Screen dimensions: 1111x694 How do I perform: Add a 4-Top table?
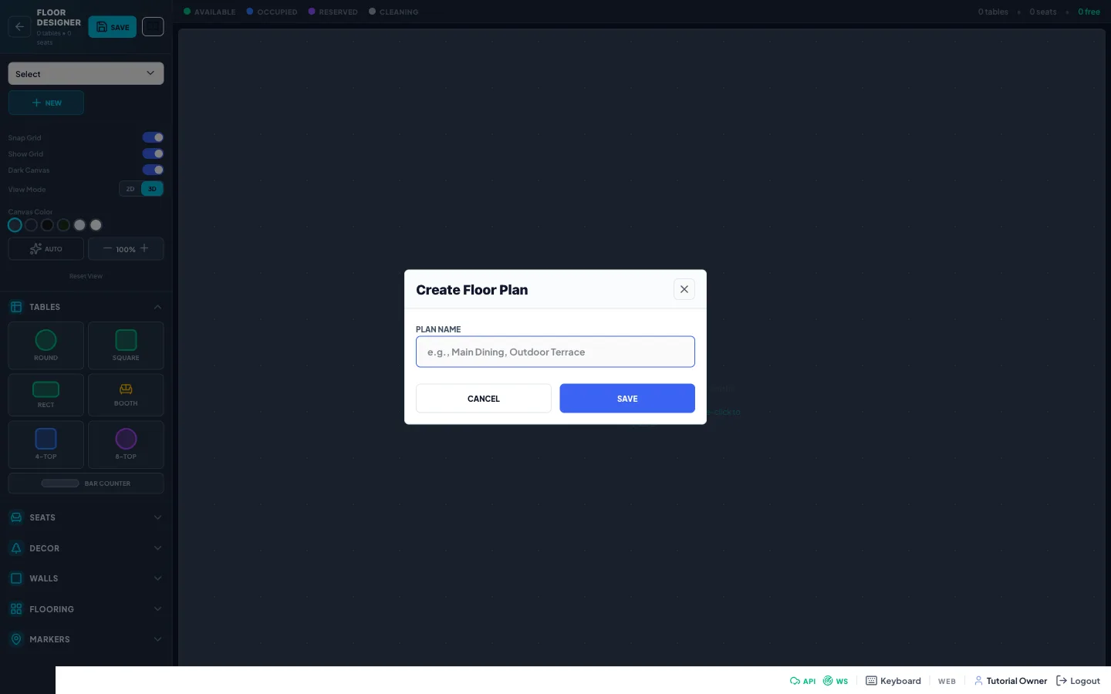click(x=46, y=445)
